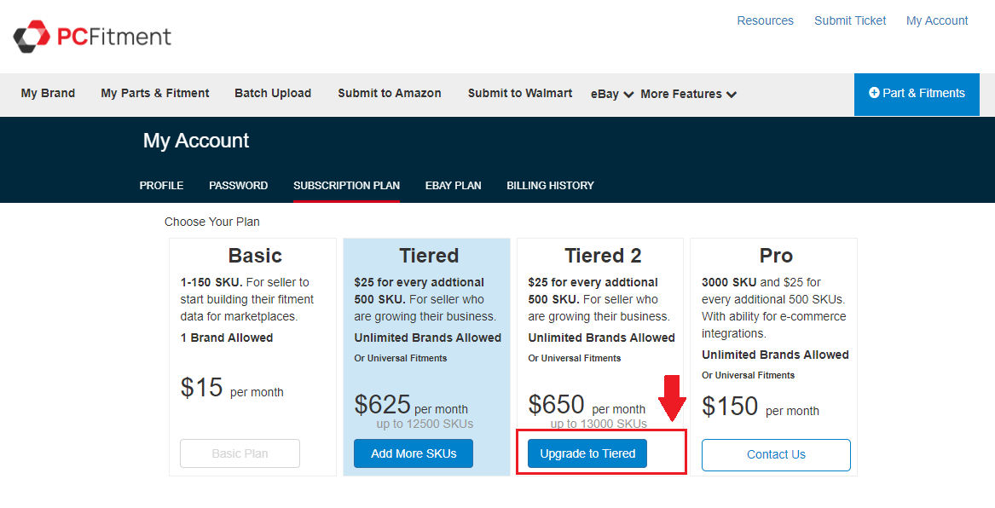This screenshot has height=508, width=995.
Task: Select Submit to Amazon
Action: (390, 93)
